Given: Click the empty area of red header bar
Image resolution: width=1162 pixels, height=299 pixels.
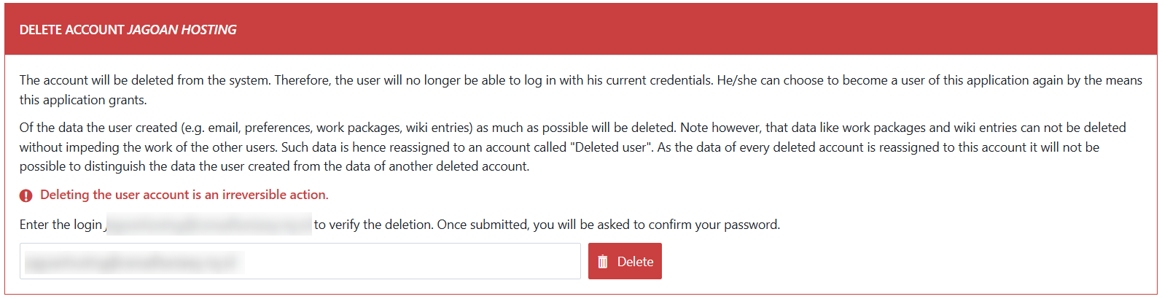Looking at the screenshot, I should [693, 30].
